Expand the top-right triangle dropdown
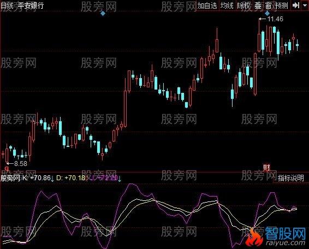The width and height of the screenshot is (309, 249). click(x=305, y=5)
